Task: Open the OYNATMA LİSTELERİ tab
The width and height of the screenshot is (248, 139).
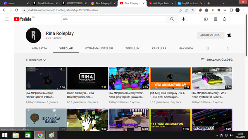Action: (99, 48)
